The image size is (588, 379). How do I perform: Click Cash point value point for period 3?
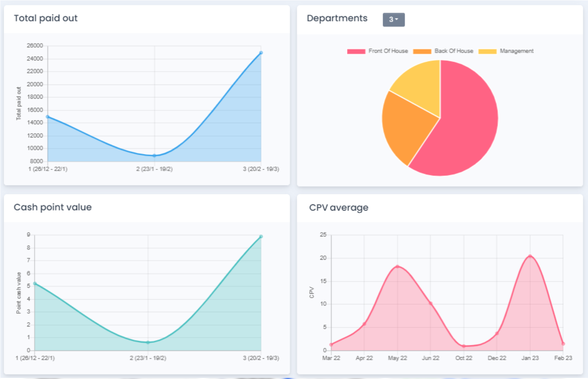[261, 236]
